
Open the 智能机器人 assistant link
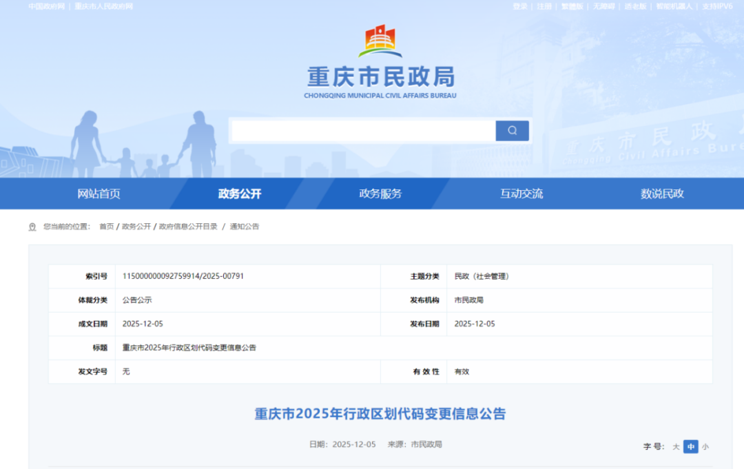[674, 6]
